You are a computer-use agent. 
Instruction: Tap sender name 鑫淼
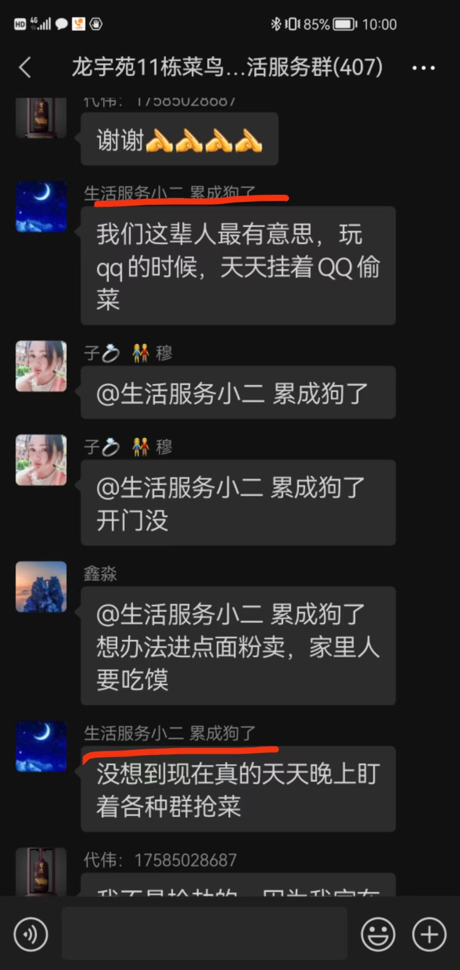pyautogui.click(x=100, y=574)
